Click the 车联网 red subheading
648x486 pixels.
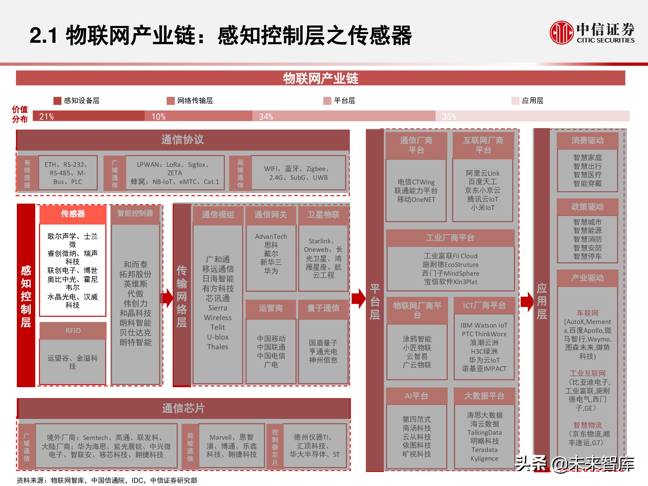tap(587, 313)
